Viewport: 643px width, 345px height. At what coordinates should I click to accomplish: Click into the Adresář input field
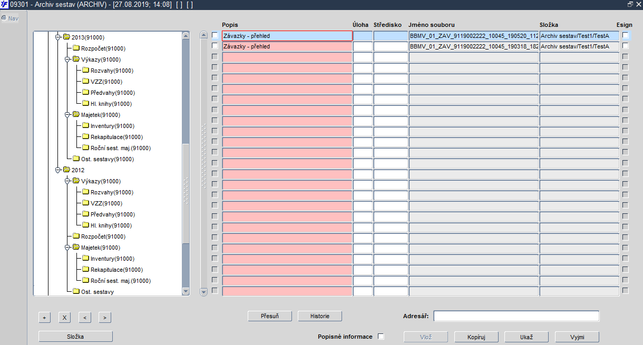point(516,316)
